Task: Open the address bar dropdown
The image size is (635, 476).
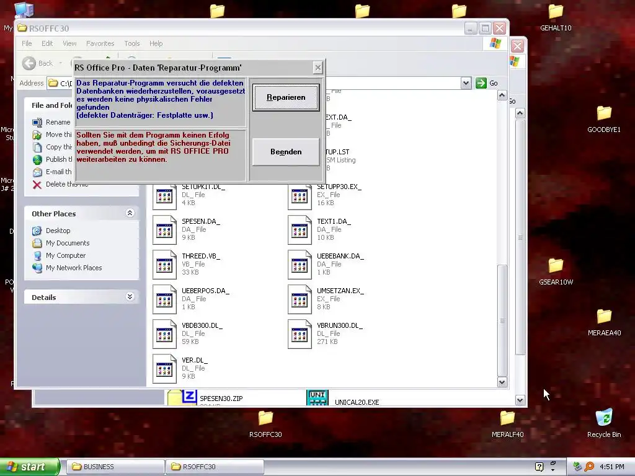Action: pos(466,83)
